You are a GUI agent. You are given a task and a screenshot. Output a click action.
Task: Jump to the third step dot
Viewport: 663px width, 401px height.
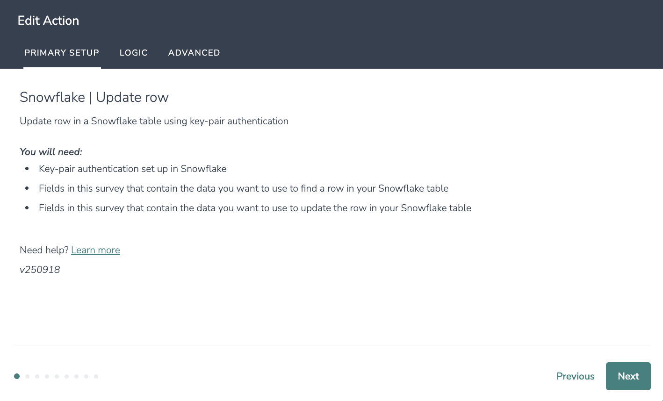37,376
